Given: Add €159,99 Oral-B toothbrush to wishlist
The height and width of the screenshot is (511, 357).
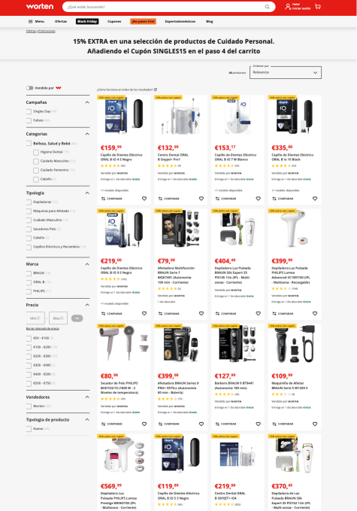Looking at the screenshot, I should [144, 199].
